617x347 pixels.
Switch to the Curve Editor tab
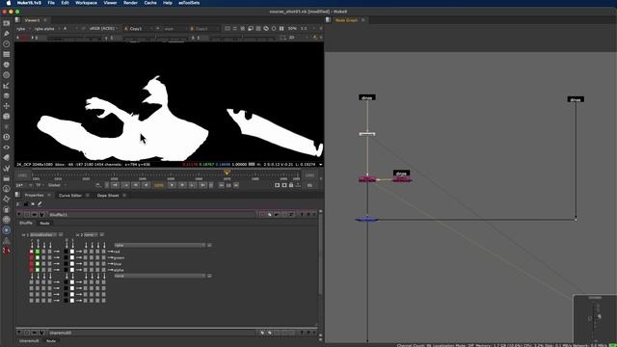tap(70, 196)
